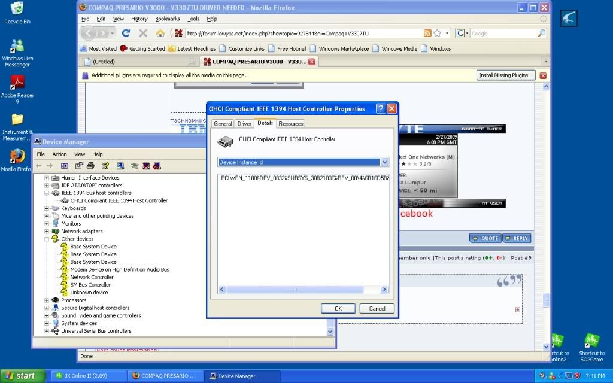613x383 pixels.
Task: Stop loading page in Firefox toolbar
Action: coord(143,34)
